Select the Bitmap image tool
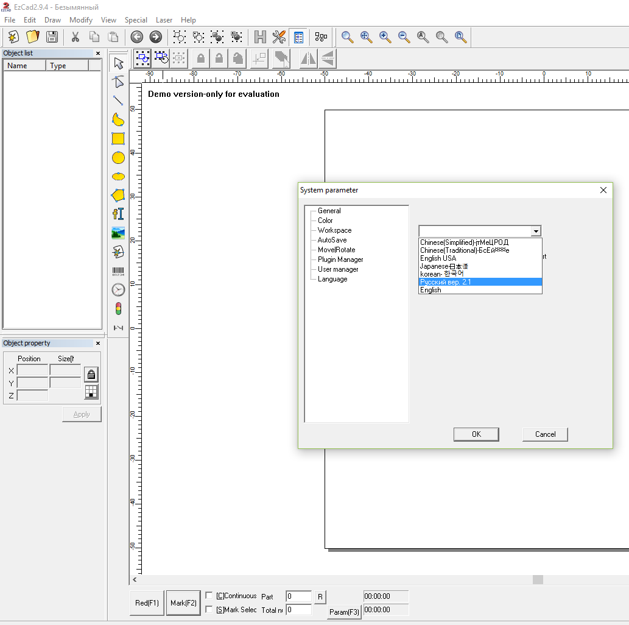The image size is (629, 625). tap(118, 233)
